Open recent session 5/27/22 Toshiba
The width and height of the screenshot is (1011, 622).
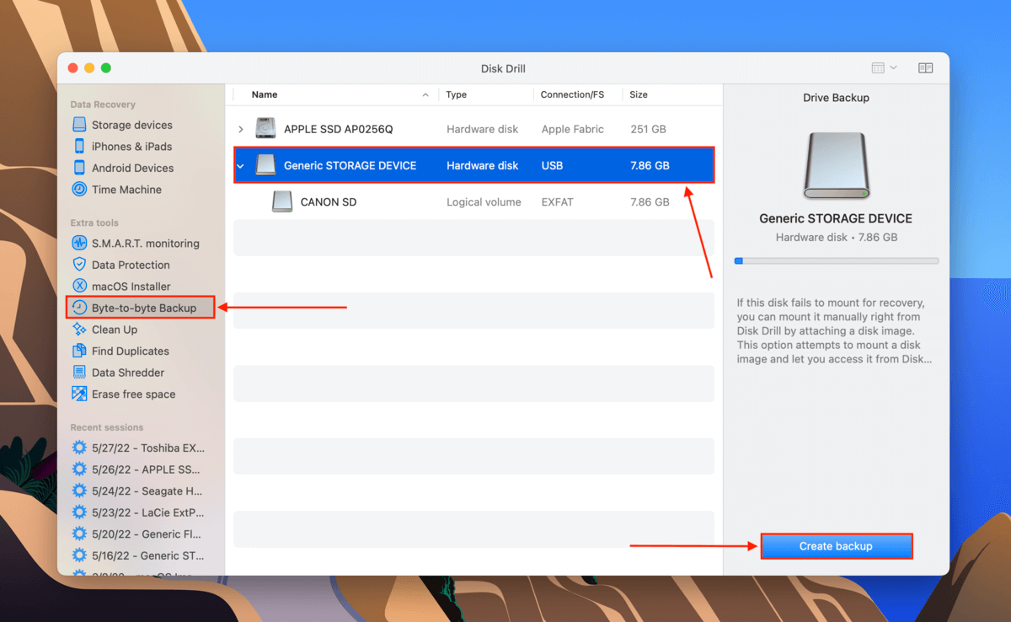tap(139, 448)
